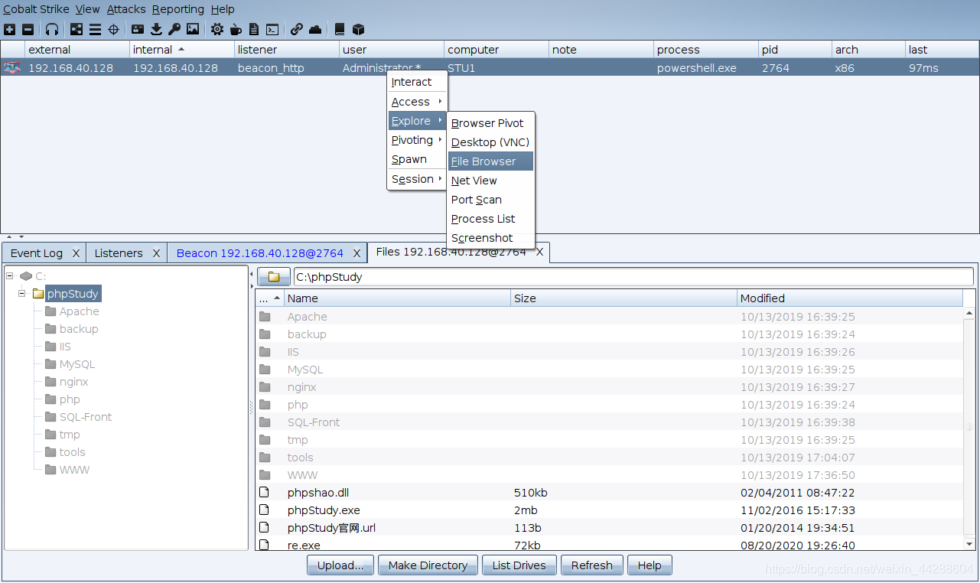980x583 pixels.
Task: Click the List Drives button
Action: [x=519, y=565]
